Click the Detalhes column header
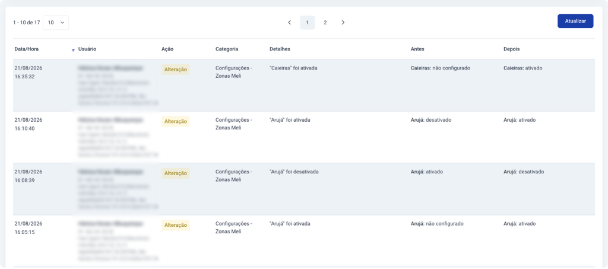The image size is (608, 269). pos(280,49)
